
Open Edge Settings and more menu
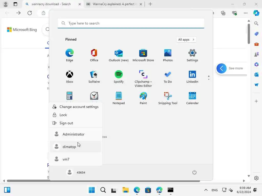pos(245,13)
